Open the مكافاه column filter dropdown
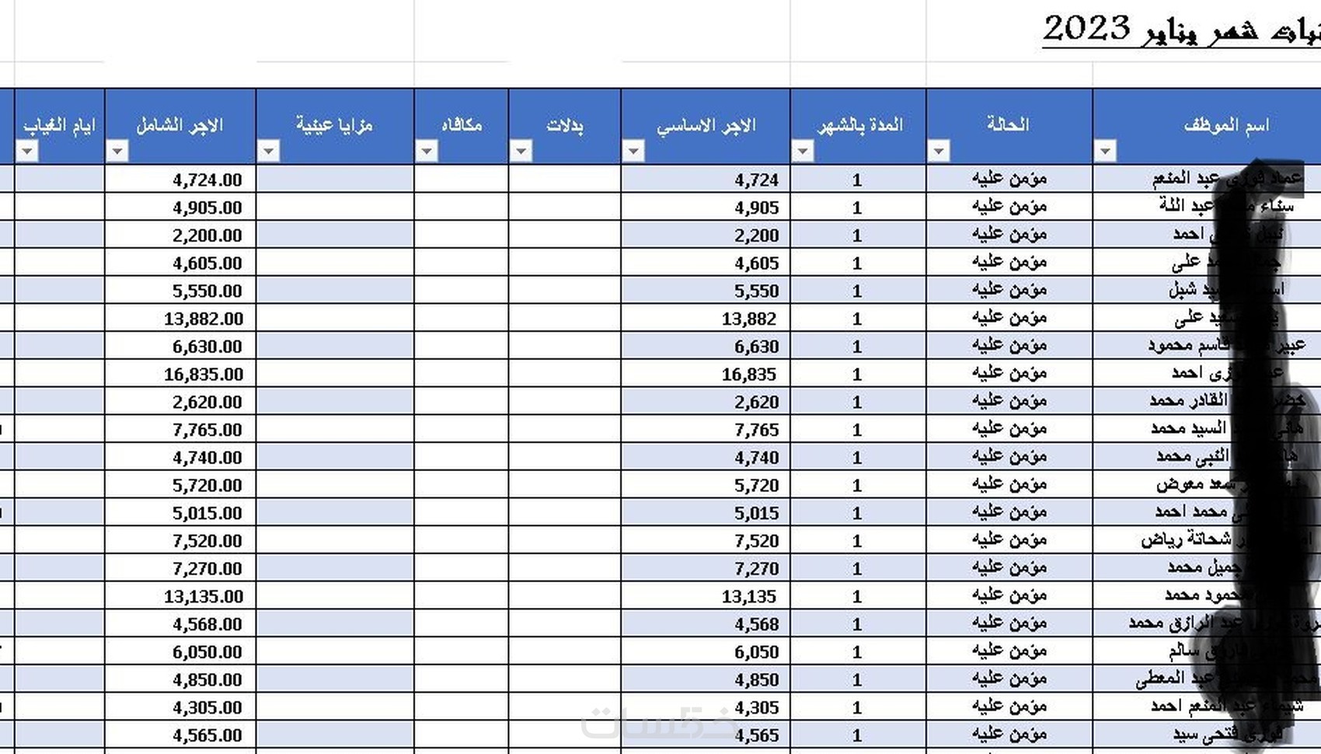Screen dimensions: 1321x754 click(x=427, y=151)
